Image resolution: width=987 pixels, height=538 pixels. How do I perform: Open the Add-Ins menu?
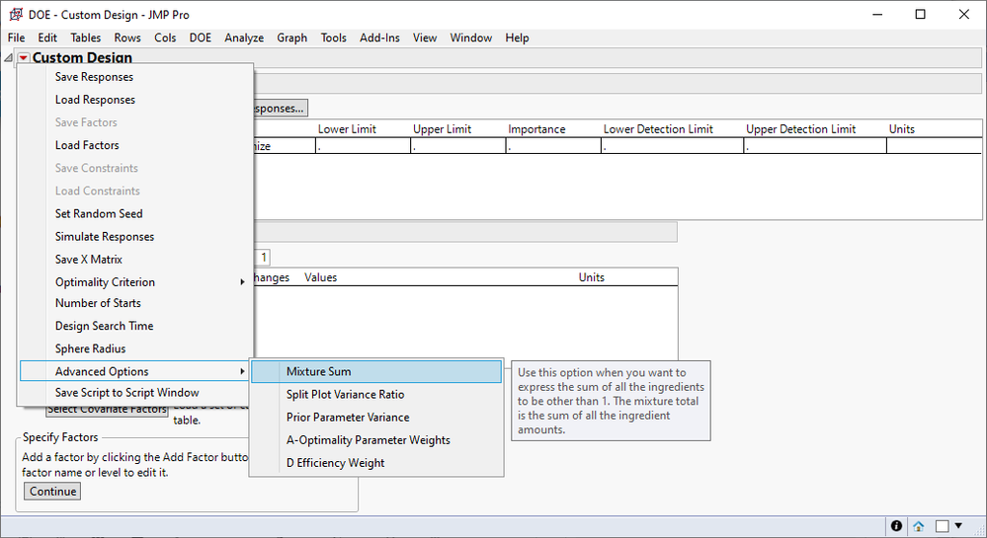[379, 38]
